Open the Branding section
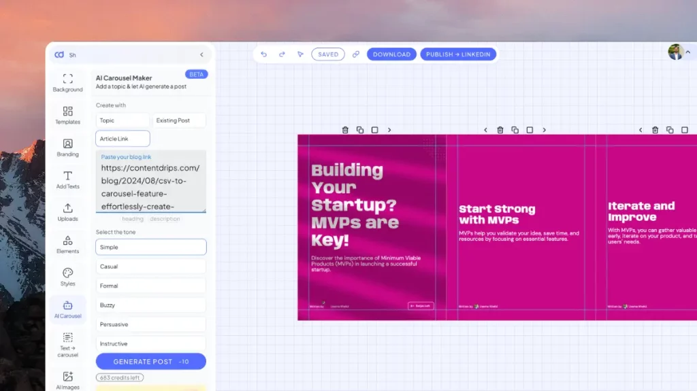The height and width of the screenshot is (391, 697). tap(67, 148)
